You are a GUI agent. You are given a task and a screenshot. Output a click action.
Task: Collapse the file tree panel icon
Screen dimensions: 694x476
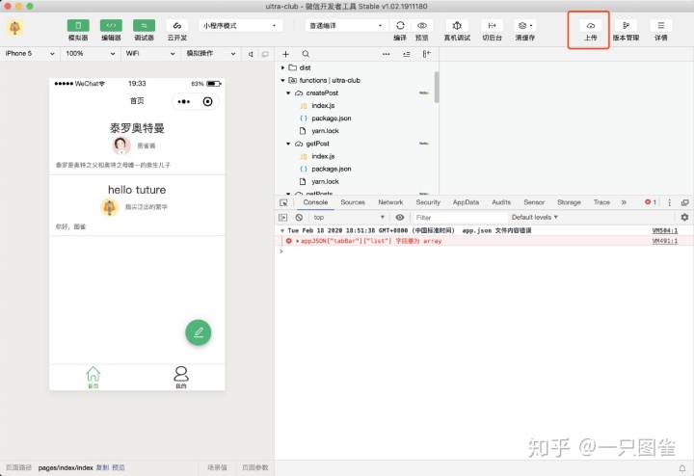tap(426, 54)
